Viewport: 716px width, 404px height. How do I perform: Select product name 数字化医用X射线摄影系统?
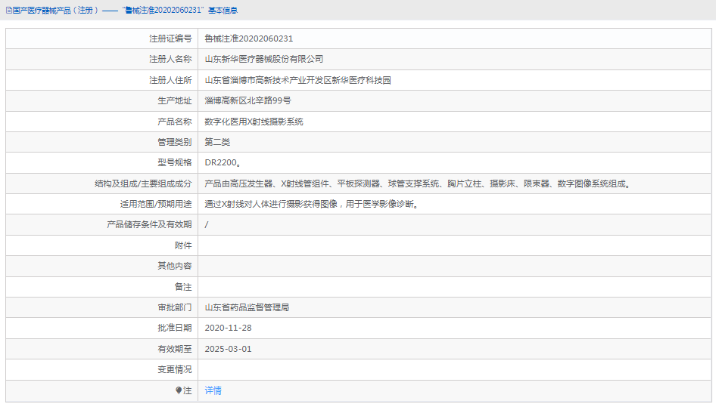pyautogui.click(x=254, y=122)
